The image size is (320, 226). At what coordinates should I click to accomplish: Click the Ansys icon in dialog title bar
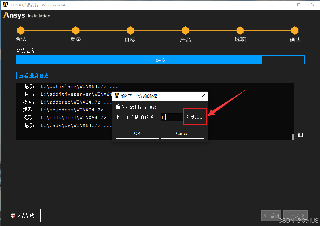117,96
